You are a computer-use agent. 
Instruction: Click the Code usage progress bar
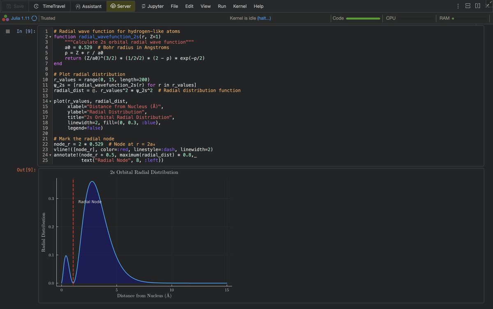pos(363,18)
